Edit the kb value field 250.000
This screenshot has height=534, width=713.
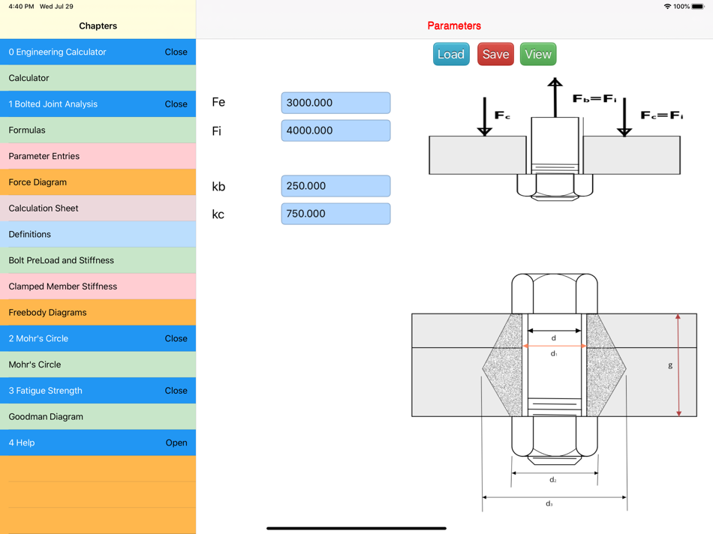tap(335, 186)
